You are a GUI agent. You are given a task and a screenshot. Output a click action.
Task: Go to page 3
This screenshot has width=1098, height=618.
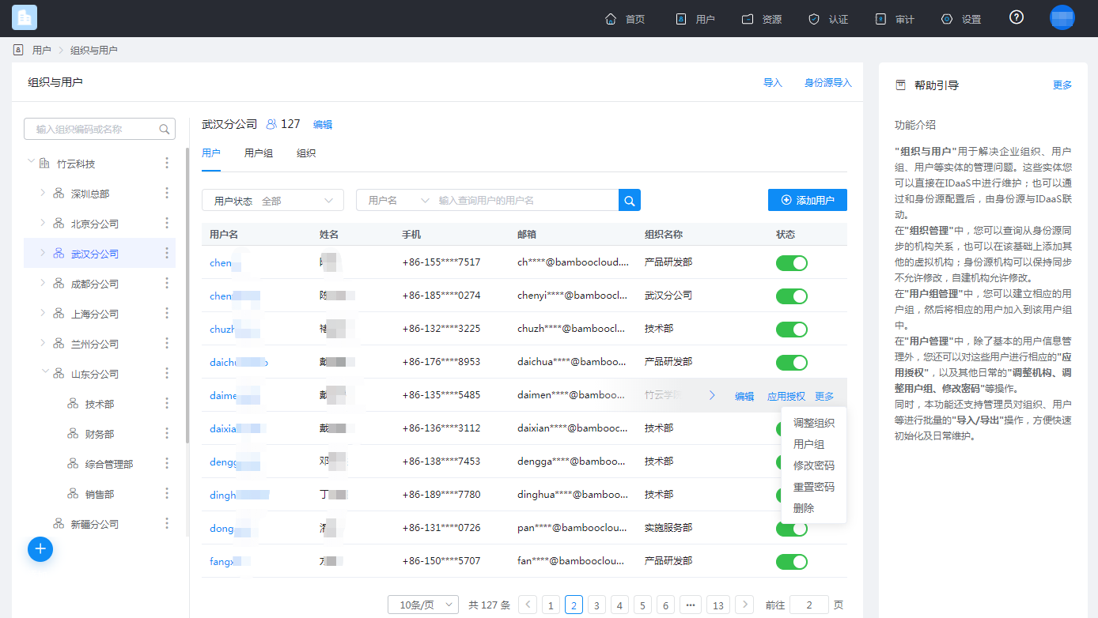click(x=597, y=605)
